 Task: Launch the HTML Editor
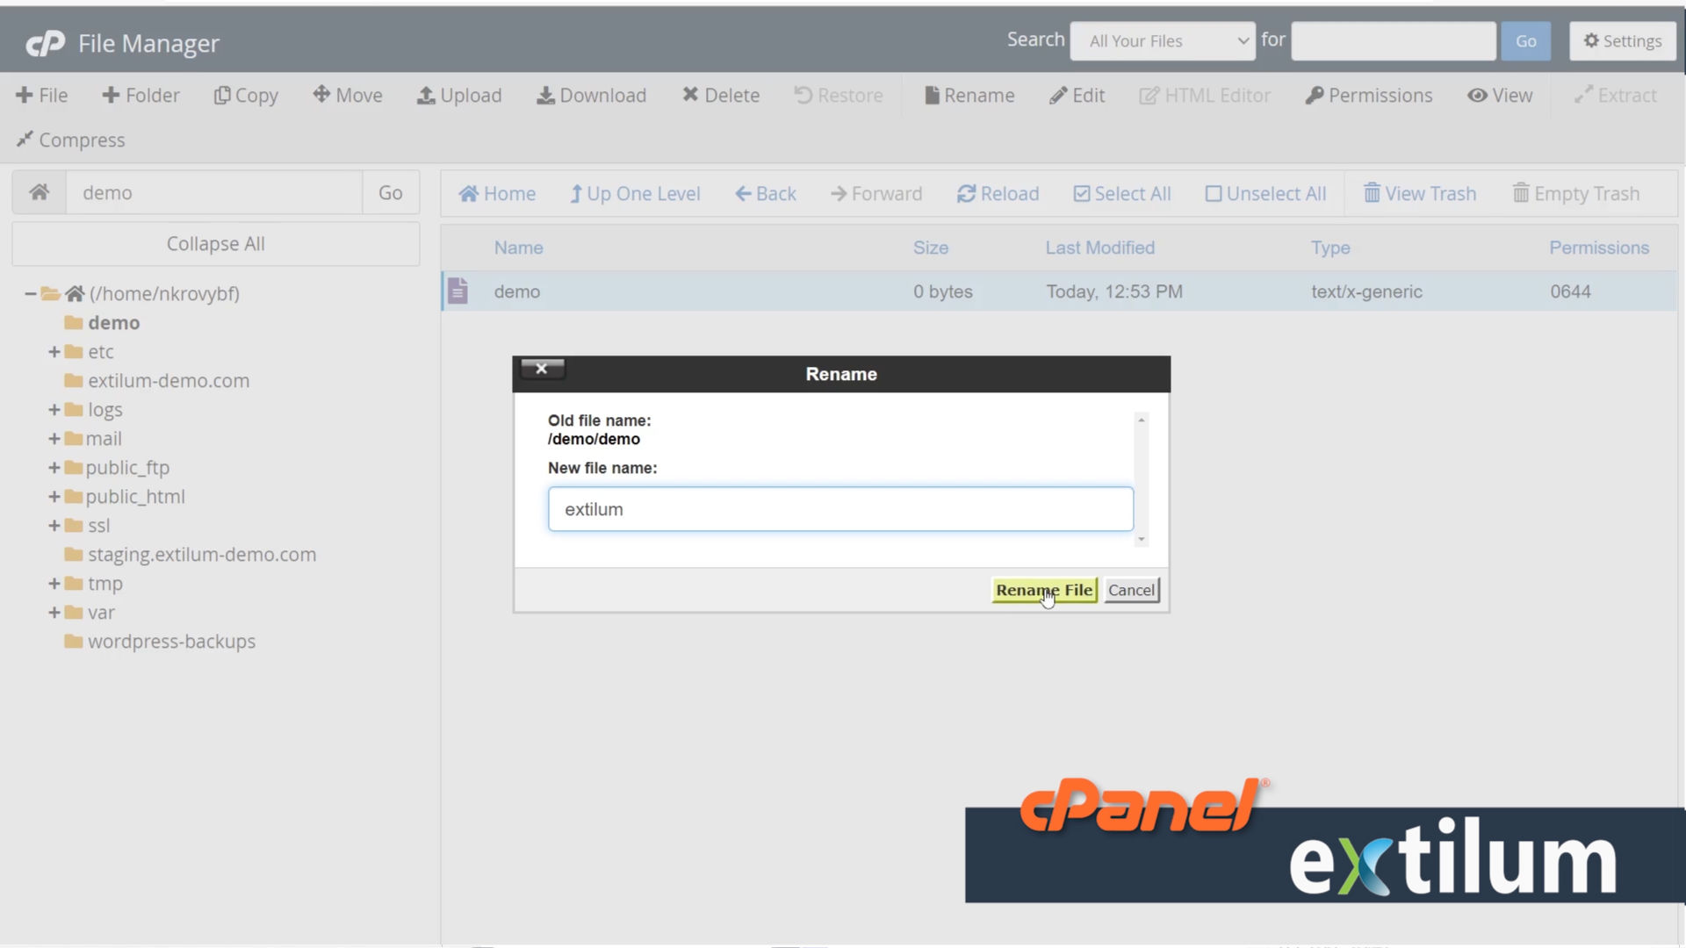pos(1205,95)
